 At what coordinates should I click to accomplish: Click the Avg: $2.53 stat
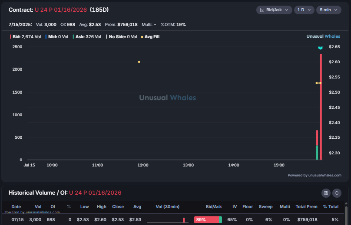90,25
